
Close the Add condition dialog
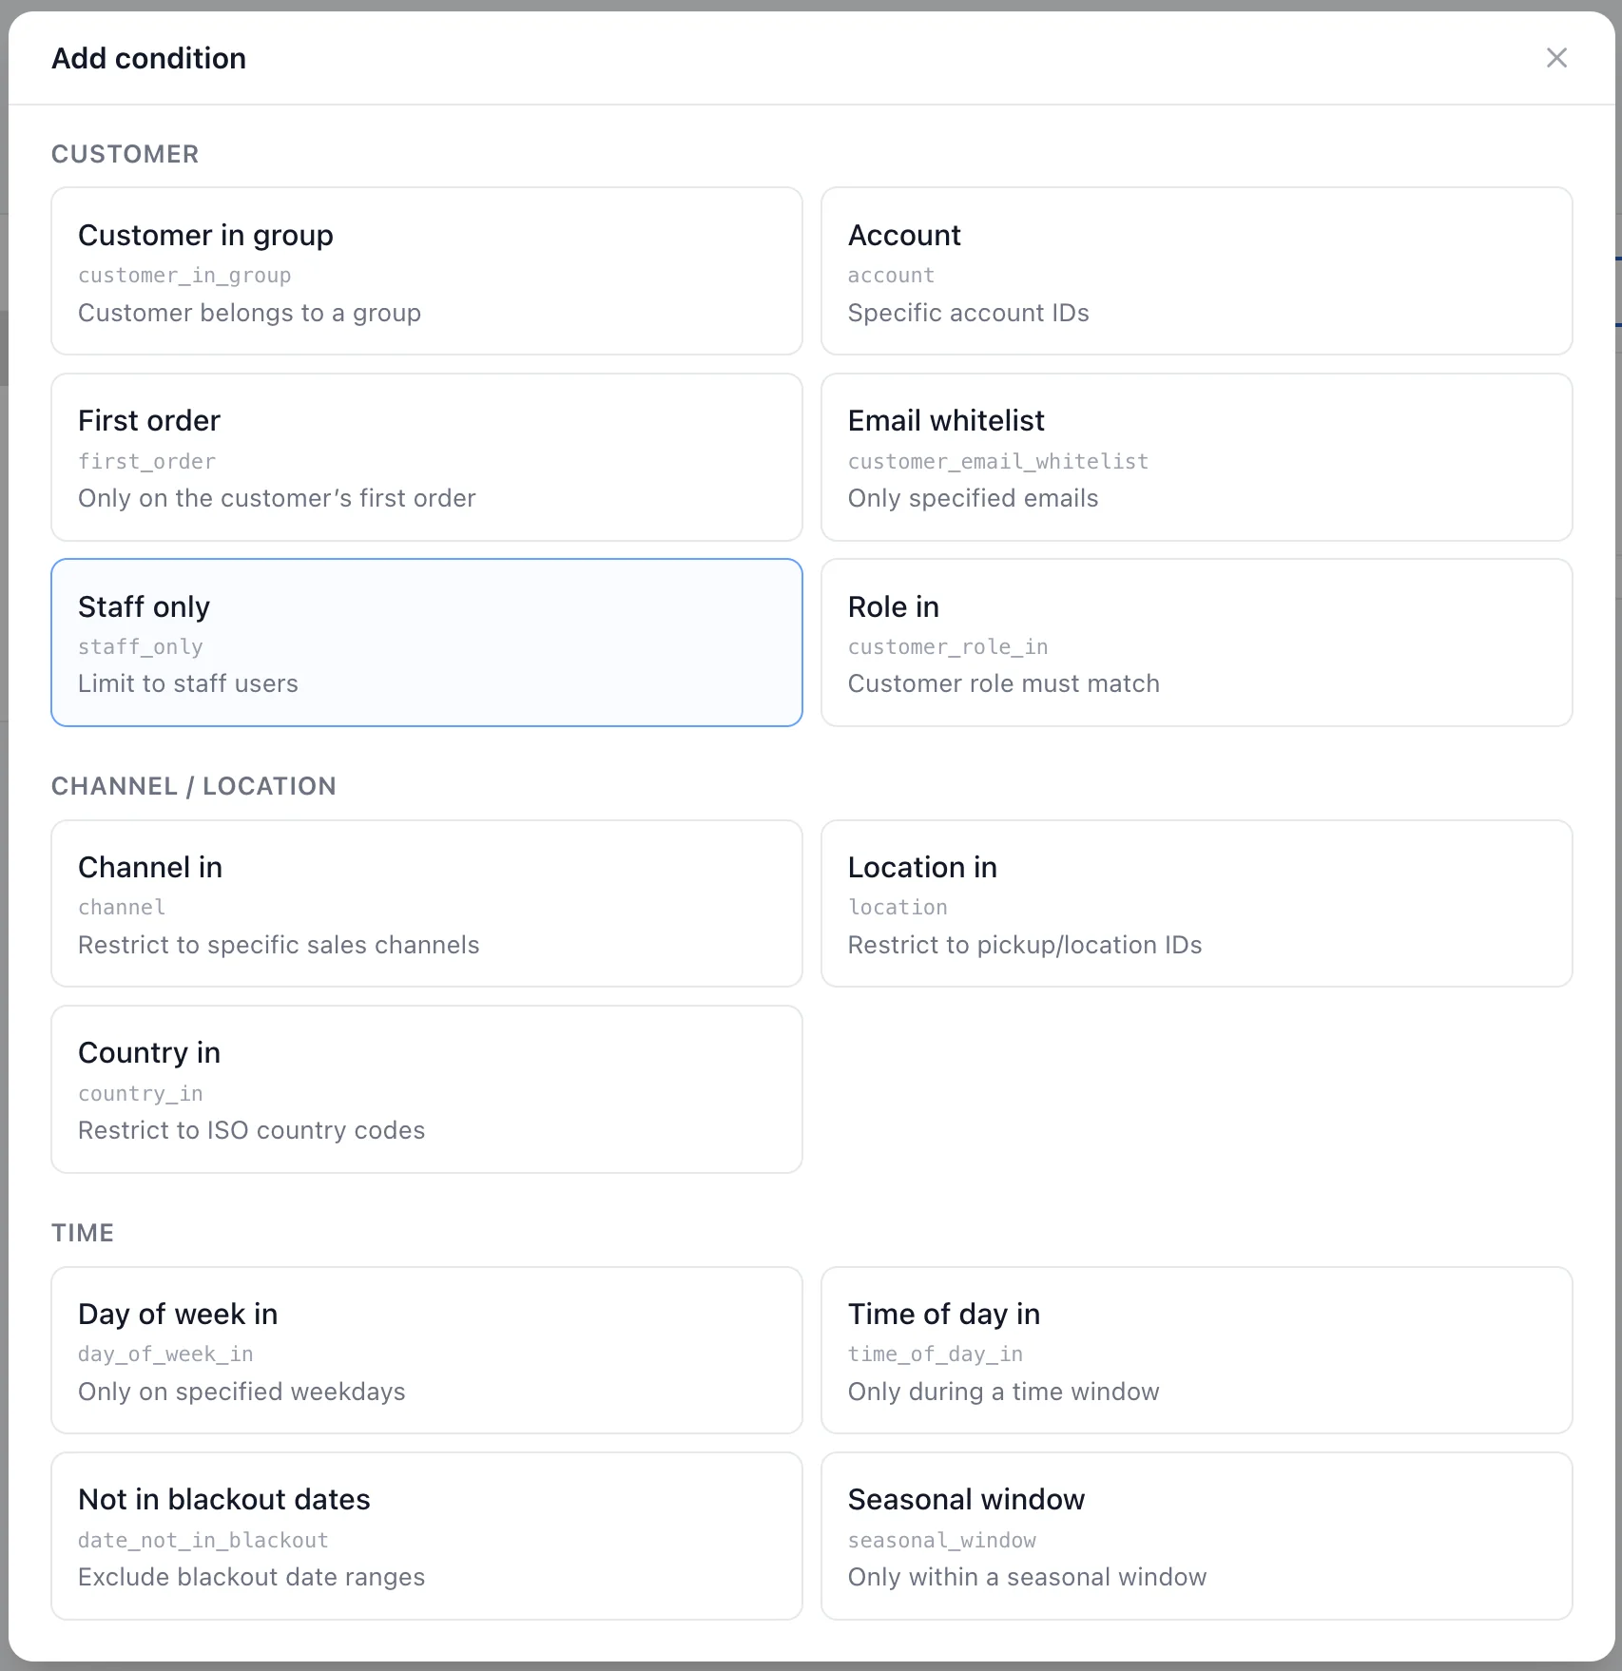point(1556,58)
